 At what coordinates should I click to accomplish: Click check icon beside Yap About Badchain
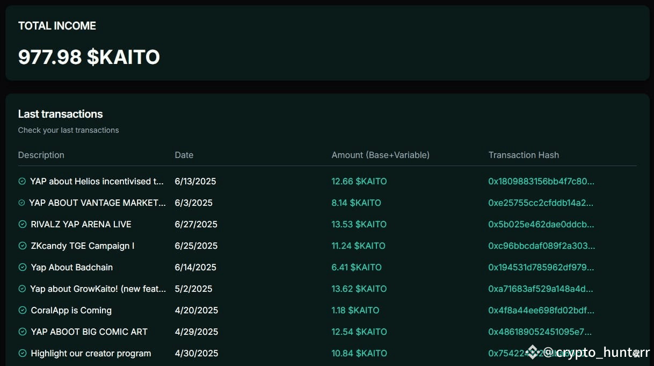coord(22,268)
